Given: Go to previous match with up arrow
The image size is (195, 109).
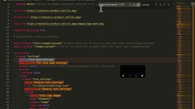Looking at the screenshot, I should (x=156, y=5).
